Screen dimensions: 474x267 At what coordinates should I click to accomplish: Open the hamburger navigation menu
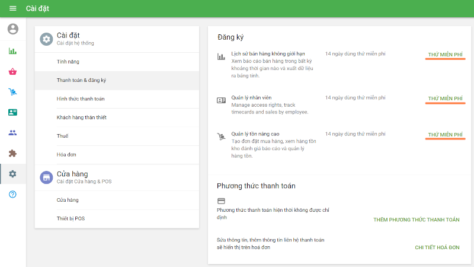(x=13, y=8)
